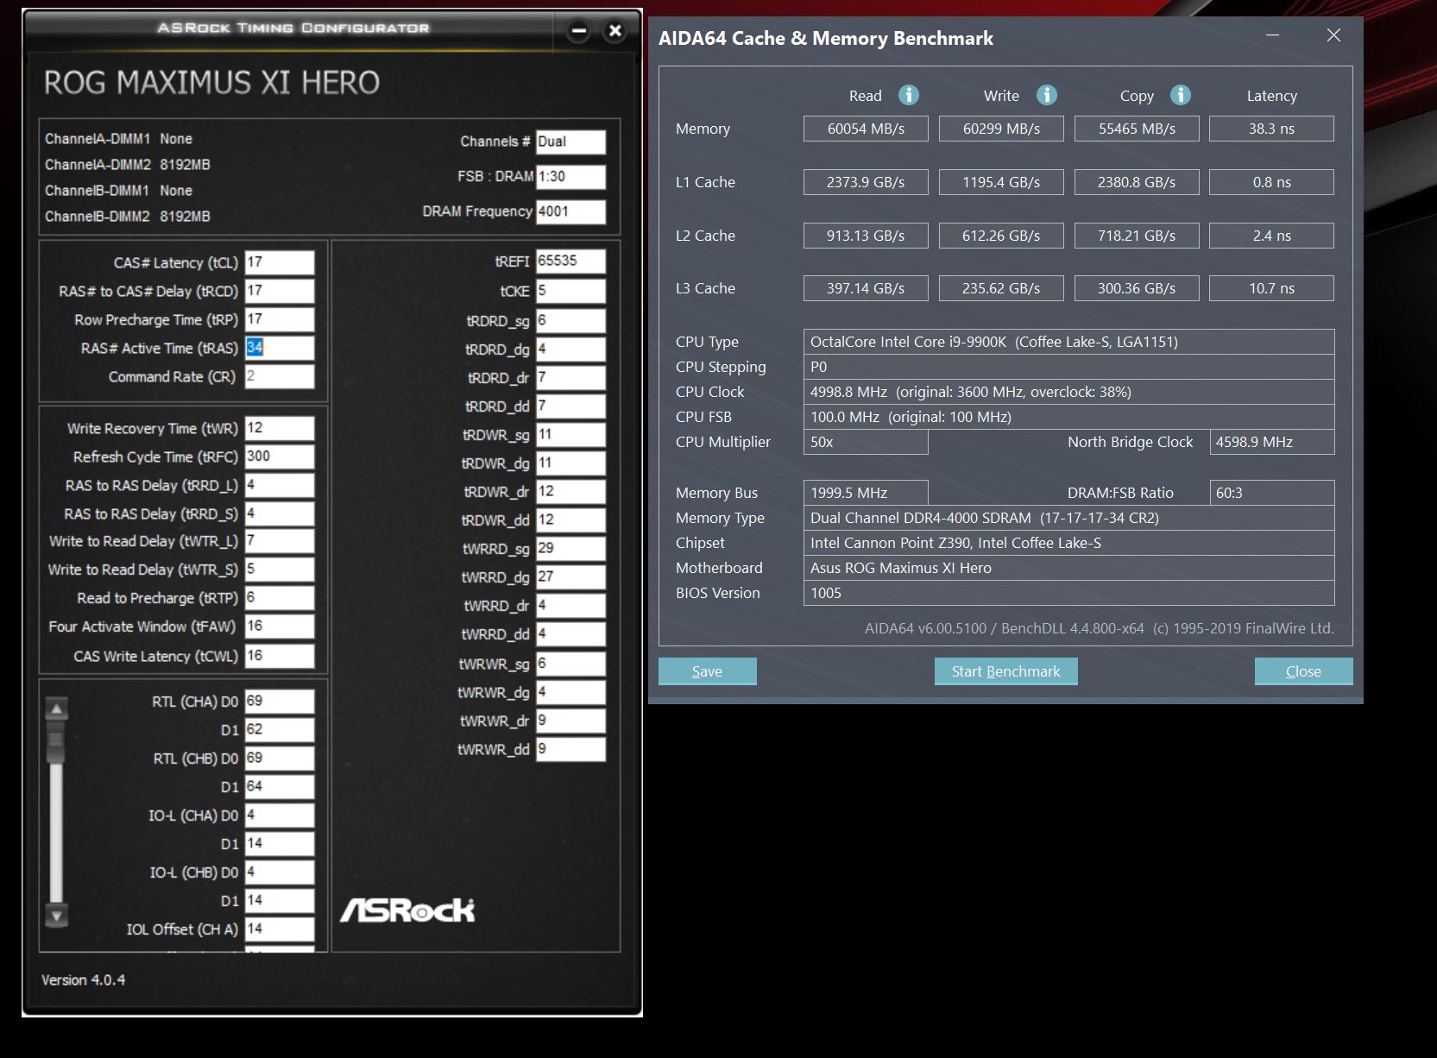
Task: Select the Write Recovery Time (tWR) field
Action: [x=280, y=428]
